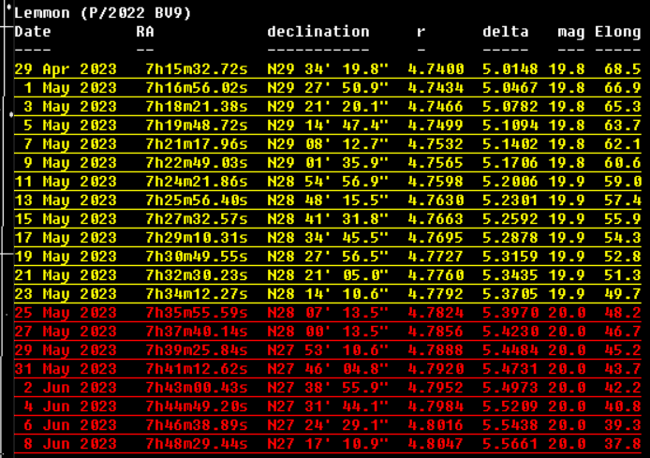This screenshot has height=458, width=650.
Task: Click declination N27 46' 04.8"
Action: (328, 368)
